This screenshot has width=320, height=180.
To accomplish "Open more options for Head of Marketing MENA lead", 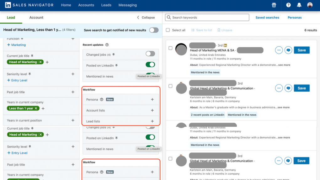I will (x=279, y=50).
